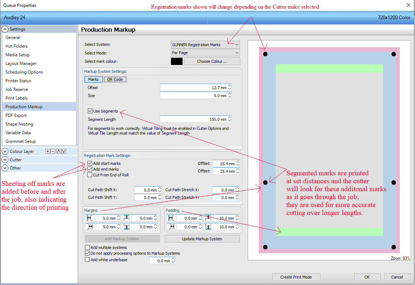Image resolution: width=415 pixels, height=285 pixels.
Task: Select Media Setup in sidebar
Action: [x=39, y=55]
